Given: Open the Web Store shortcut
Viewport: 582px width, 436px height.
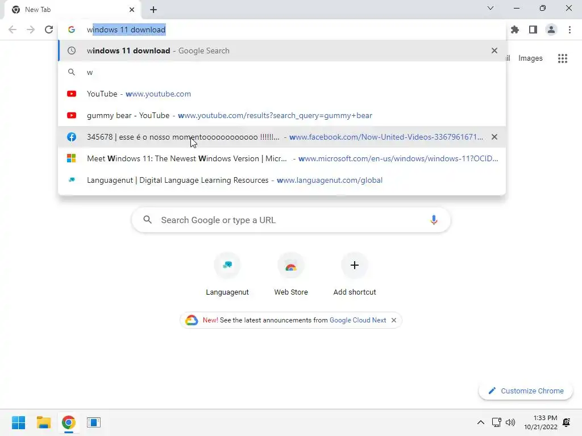Looking at the screenshot, I should click(291, 274).
